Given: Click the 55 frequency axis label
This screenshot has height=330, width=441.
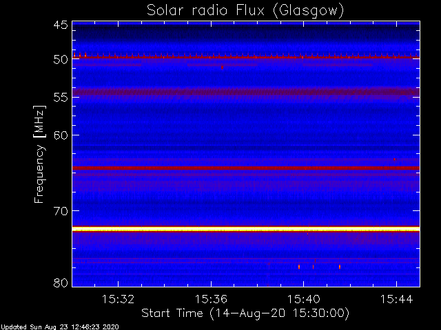Looking at the screenshot, I should point(61,98).
